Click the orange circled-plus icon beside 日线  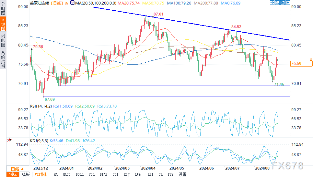(x=66, y=3)
